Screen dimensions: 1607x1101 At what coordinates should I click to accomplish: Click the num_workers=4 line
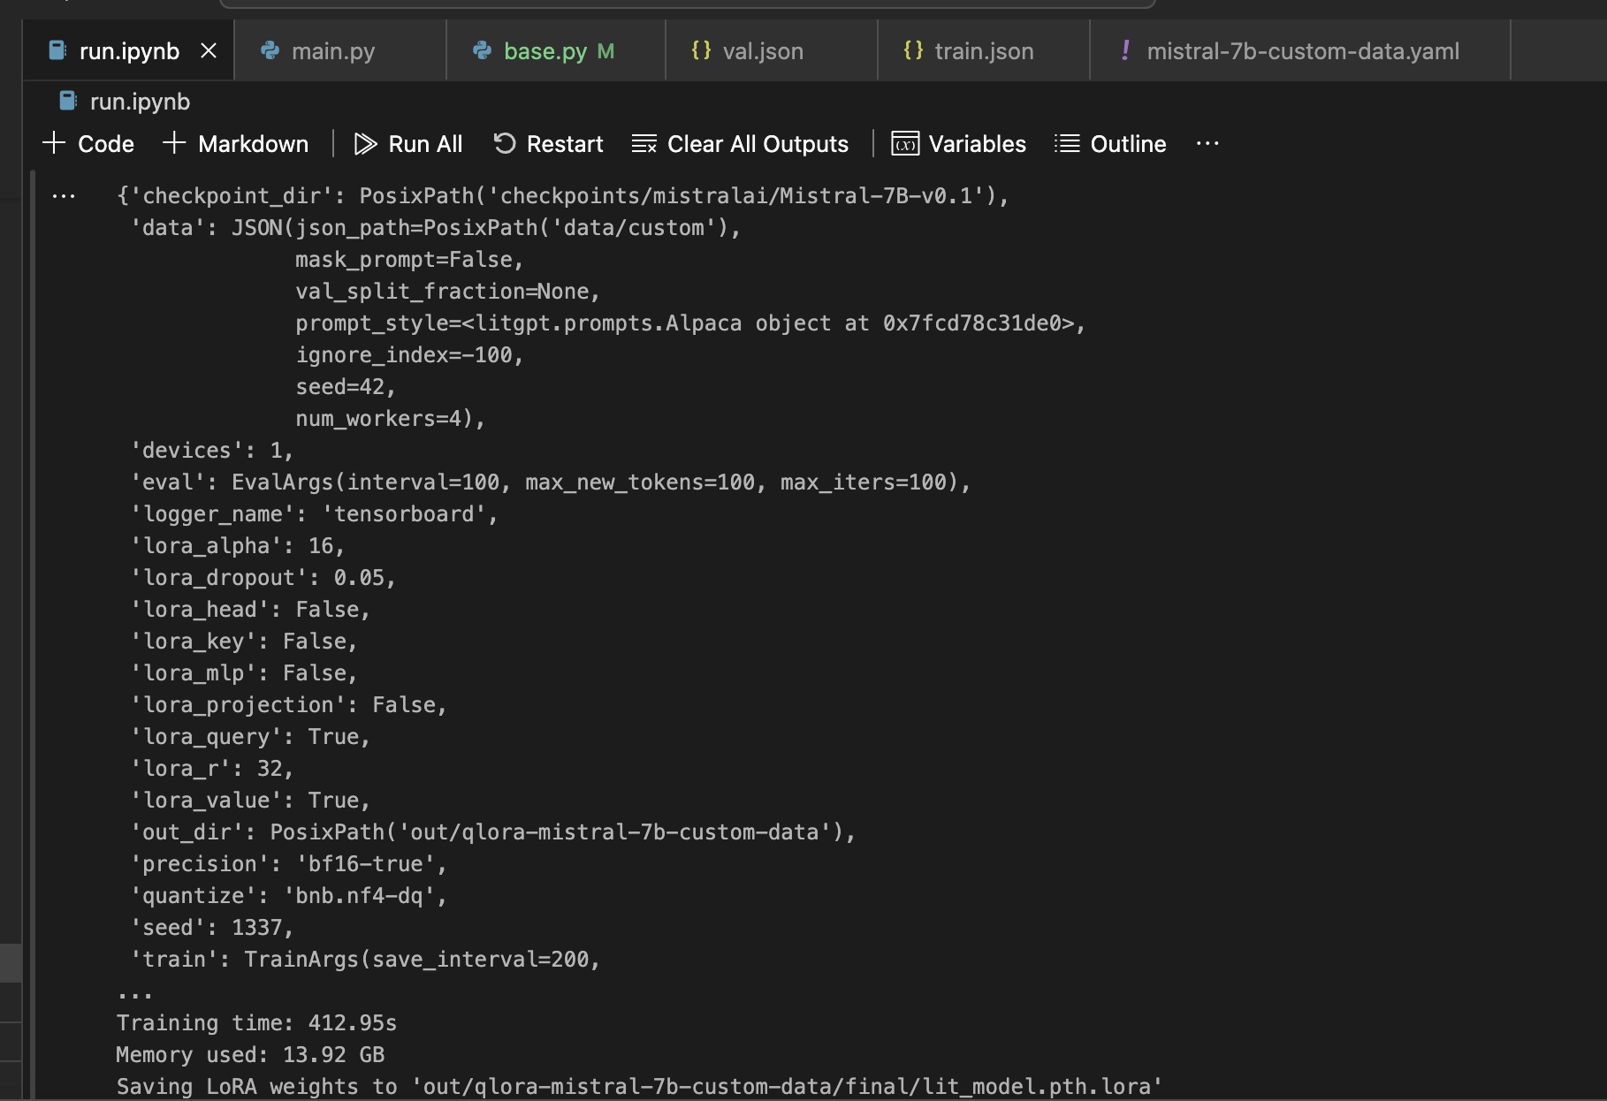[390, 419]
